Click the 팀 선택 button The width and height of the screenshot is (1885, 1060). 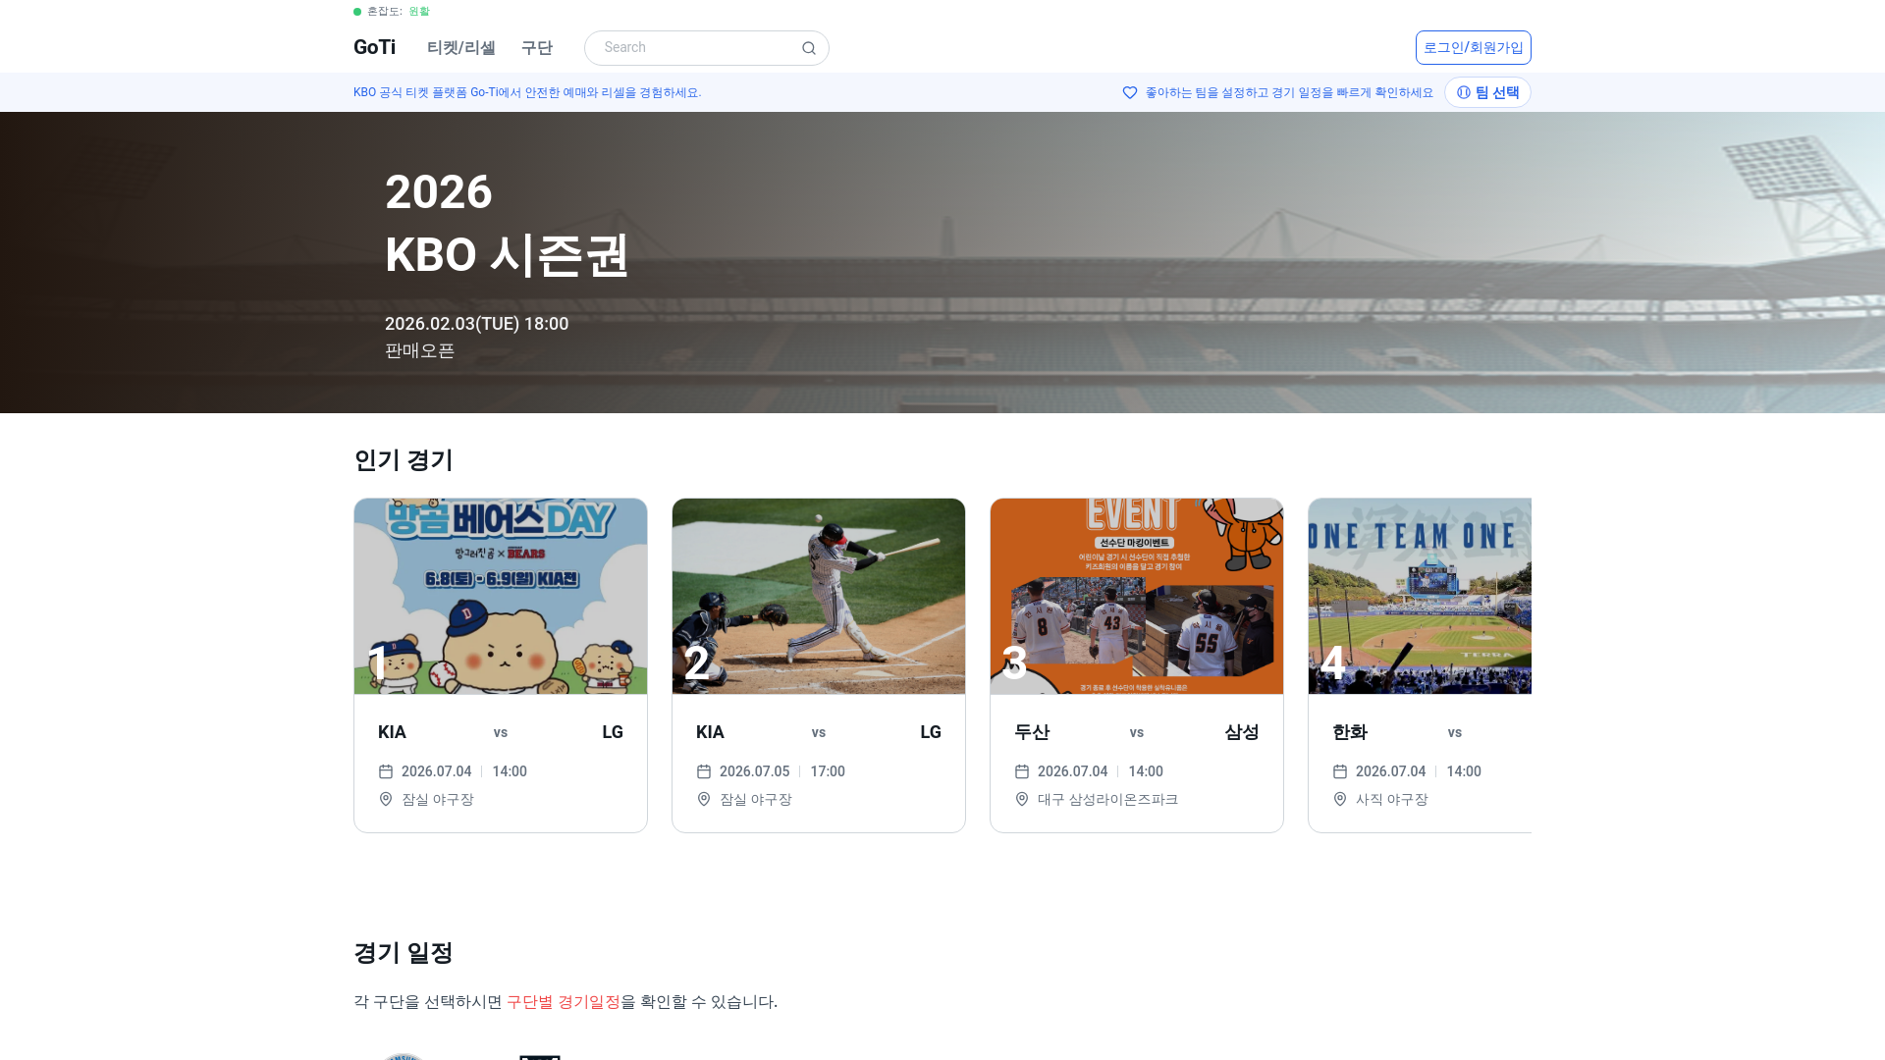coord(1487,92)
